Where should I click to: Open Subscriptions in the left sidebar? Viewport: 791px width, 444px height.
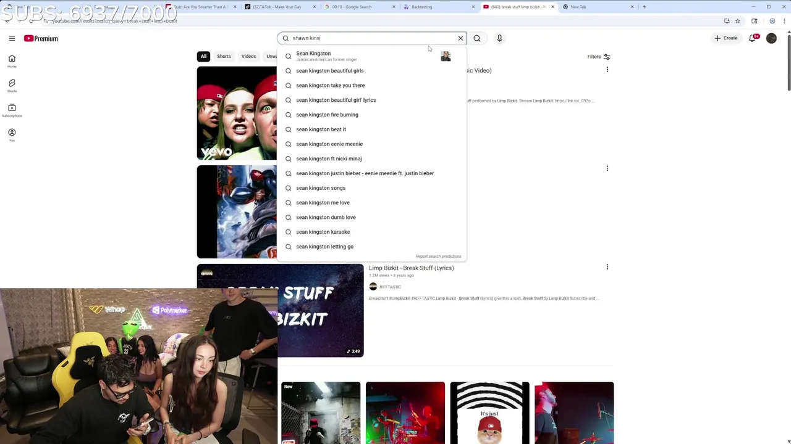tap(12, 110)
